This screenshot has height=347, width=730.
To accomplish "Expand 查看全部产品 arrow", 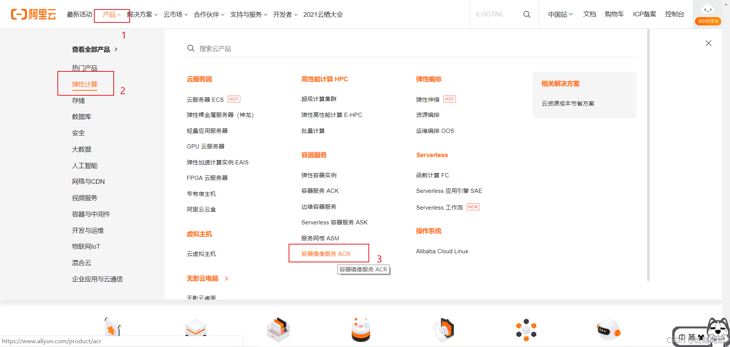I will tap(116, 49).
